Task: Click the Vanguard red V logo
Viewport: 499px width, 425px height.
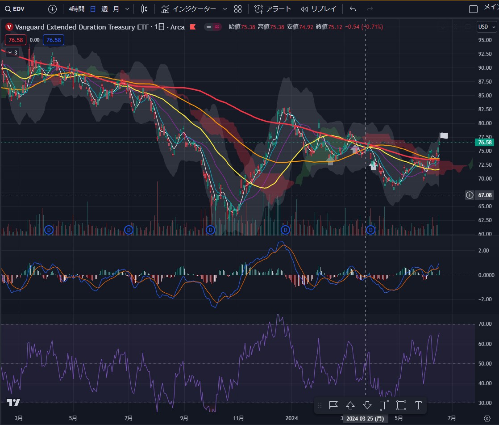Action: point(9,27)
